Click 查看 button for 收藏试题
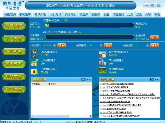The width and height of the screenshot is (165, 123). click(154, 46)
